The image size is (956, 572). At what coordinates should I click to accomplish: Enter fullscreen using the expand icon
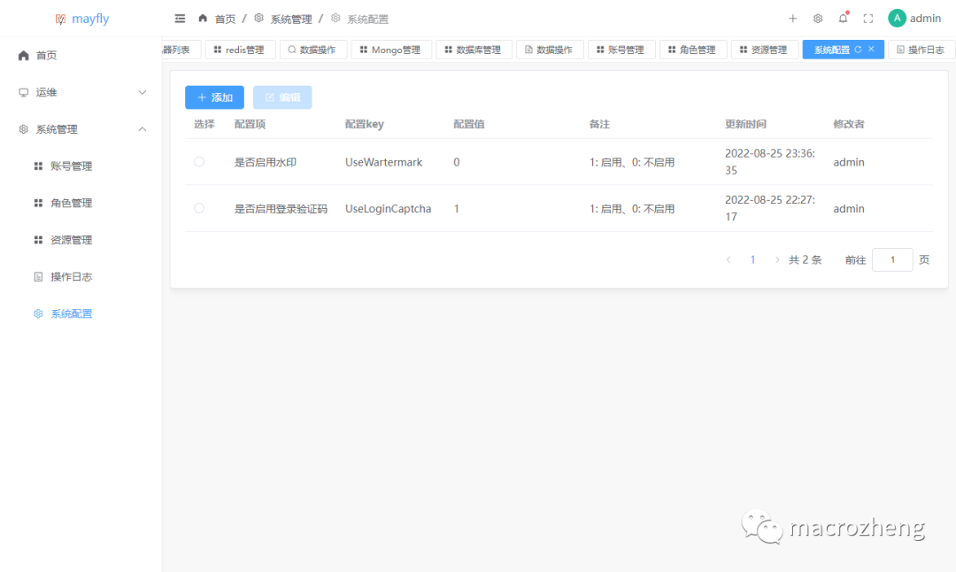[x=867, y=18]
